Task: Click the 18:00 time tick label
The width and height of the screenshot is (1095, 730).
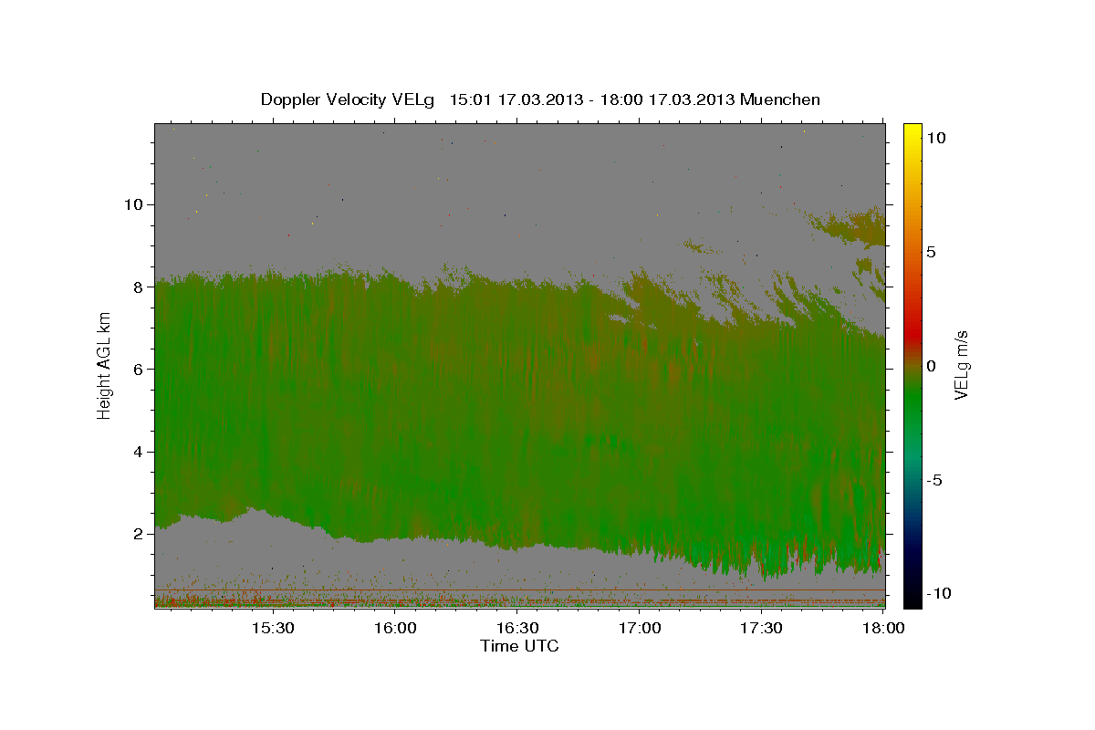Action: click(884, 628)
